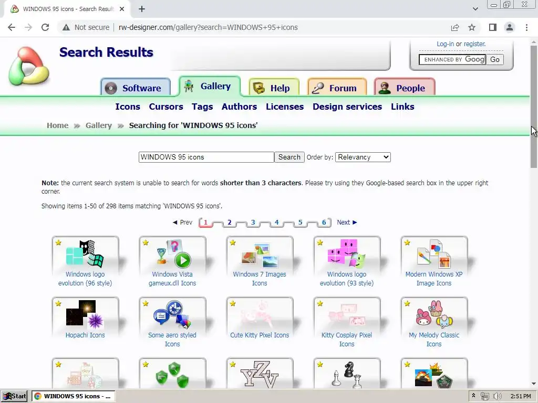
Task: Follow the Log-in link
Action: [445, 44]
